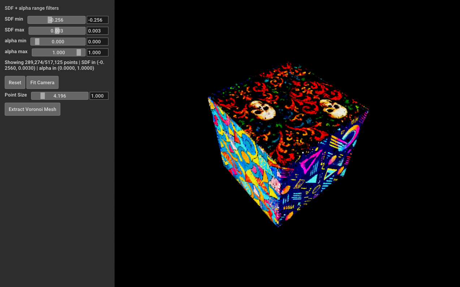The width and height of the screenshot is (460, 287).
Task: Click Fit Camera to frame the point cloud
Action: 42,82
